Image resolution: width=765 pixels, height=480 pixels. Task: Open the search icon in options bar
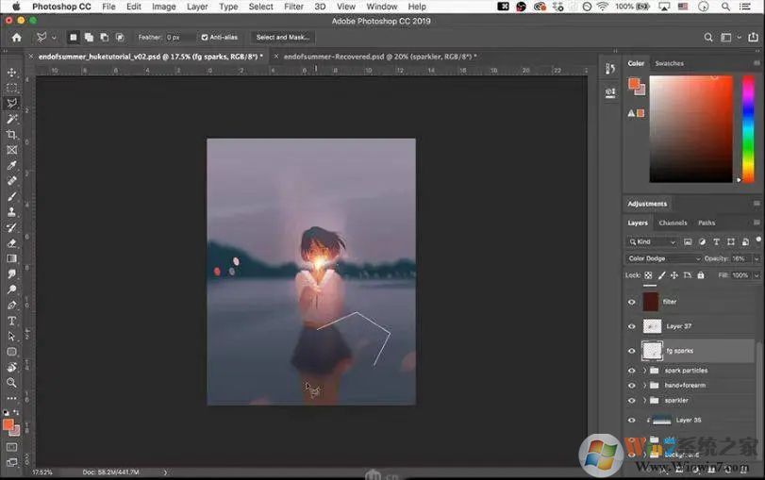pos(708,38)
